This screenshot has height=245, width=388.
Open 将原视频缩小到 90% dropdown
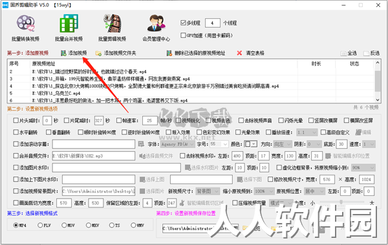tap(363, 168)
